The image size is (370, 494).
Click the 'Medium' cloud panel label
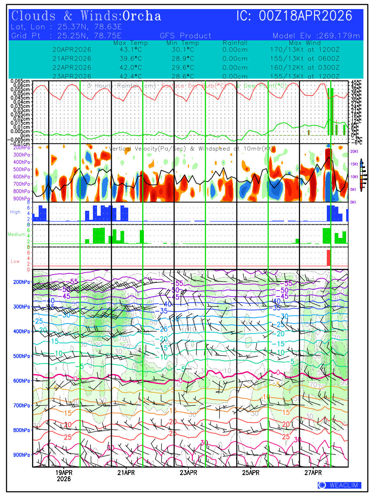click(16, 235)
